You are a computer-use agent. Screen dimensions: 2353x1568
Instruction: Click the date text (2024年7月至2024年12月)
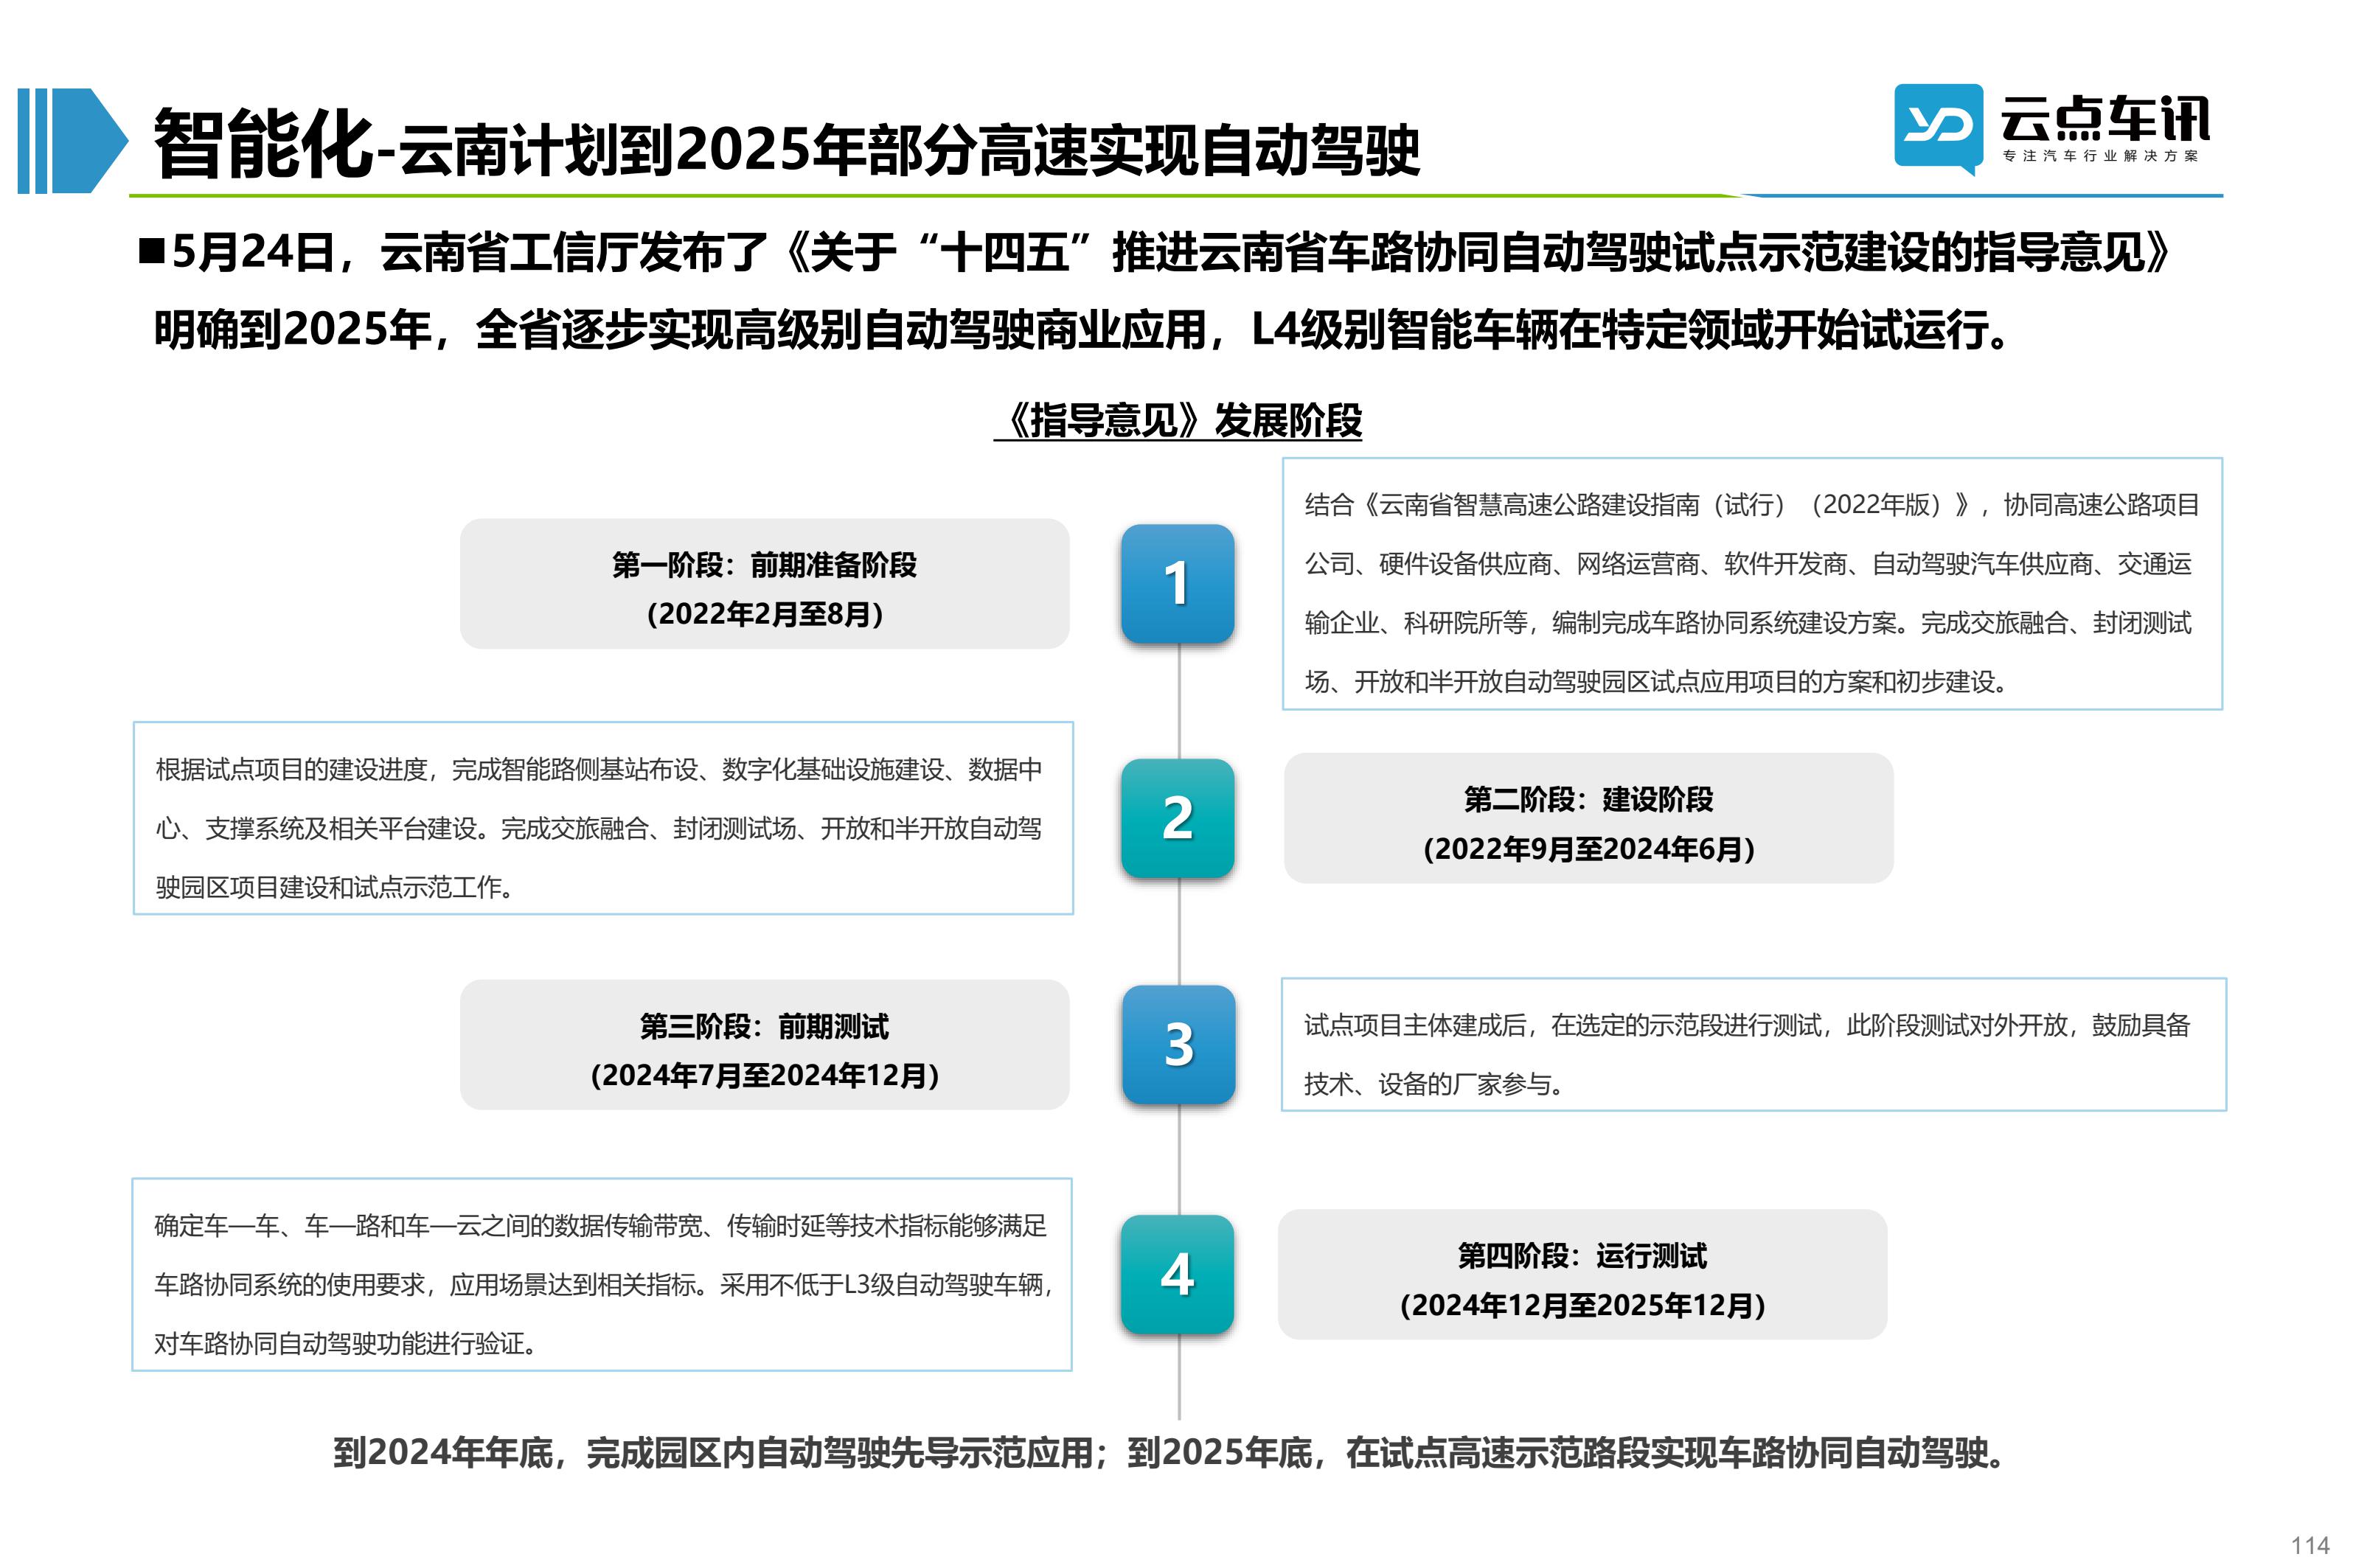[x=765, y=1075]
